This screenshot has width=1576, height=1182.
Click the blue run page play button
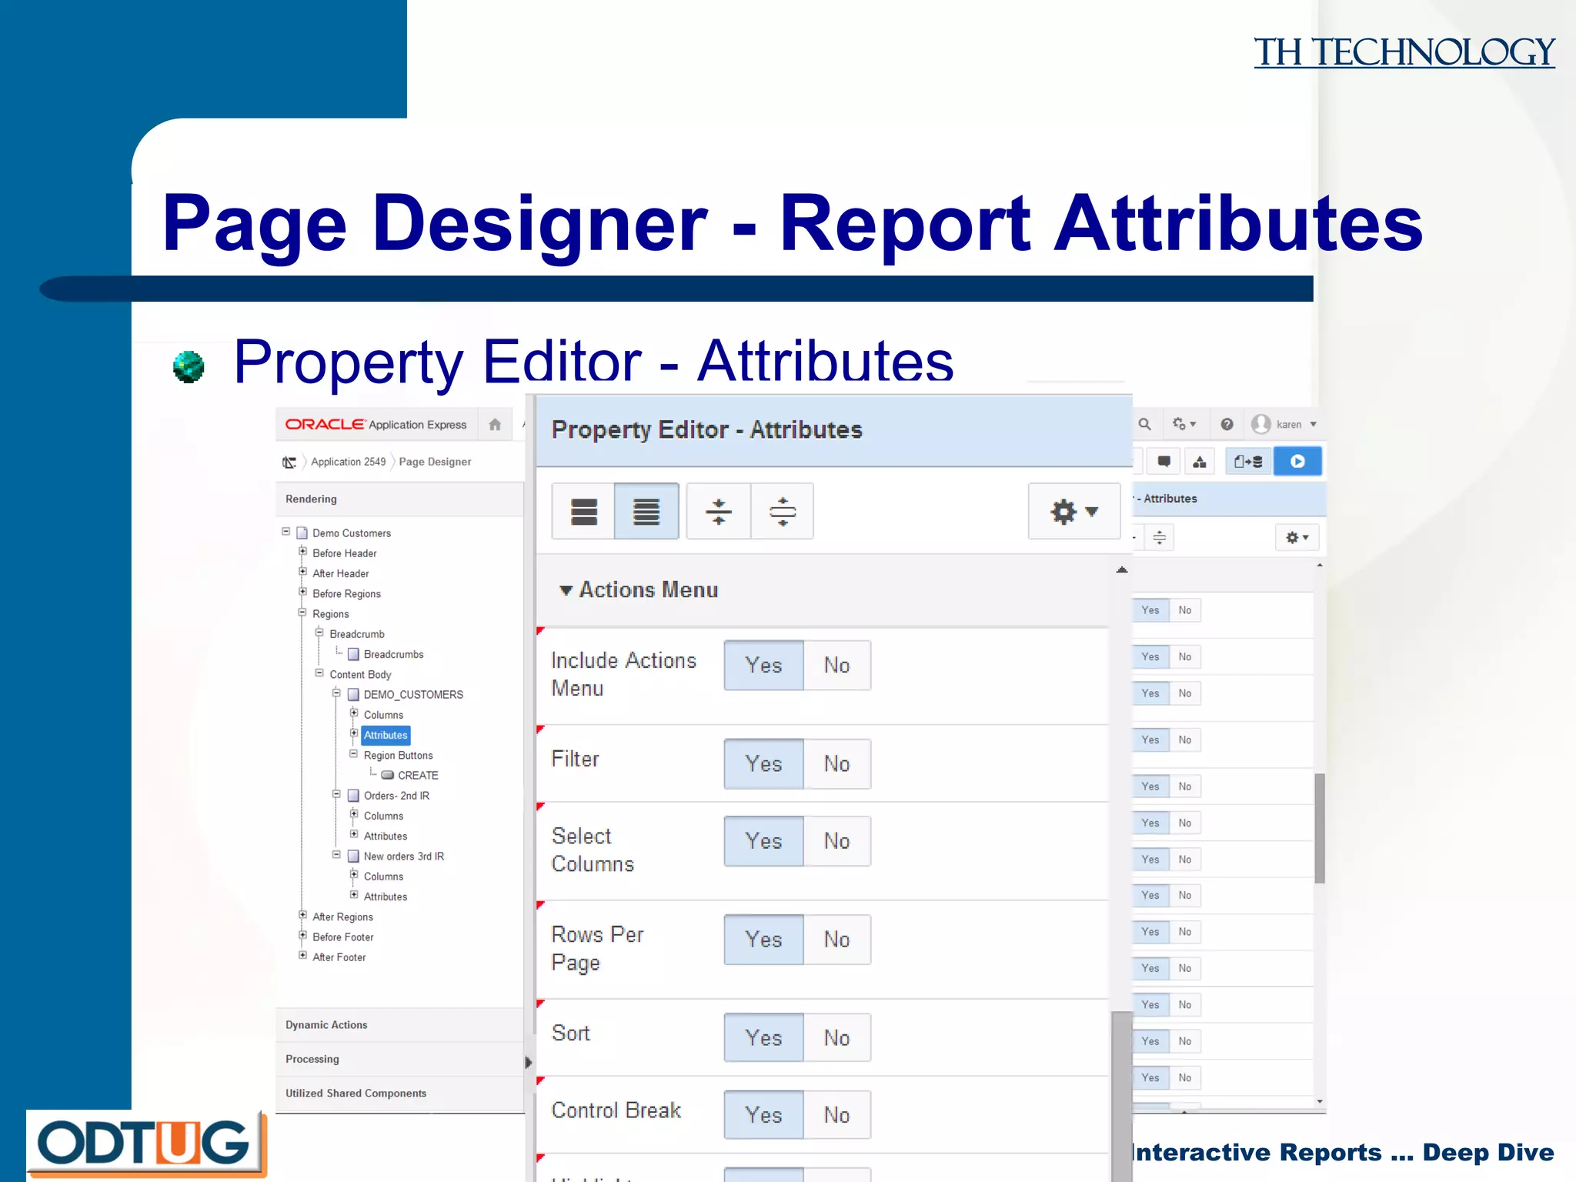pos(1297,462)
